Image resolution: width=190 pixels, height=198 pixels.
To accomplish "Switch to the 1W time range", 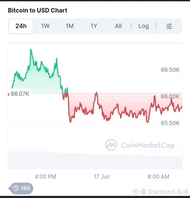I will click(x=45, y=26).
